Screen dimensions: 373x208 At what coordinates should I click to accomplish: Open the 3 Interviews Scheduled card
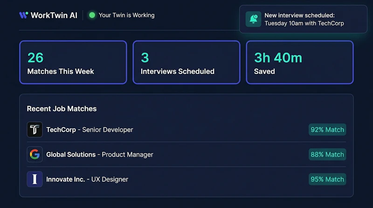(x=186, y=62)
